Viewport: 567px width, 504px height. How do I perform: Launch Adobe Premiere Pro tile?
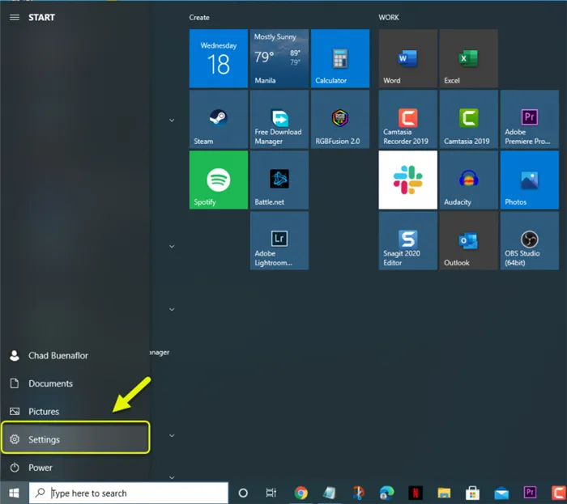(x=530, y=119)
